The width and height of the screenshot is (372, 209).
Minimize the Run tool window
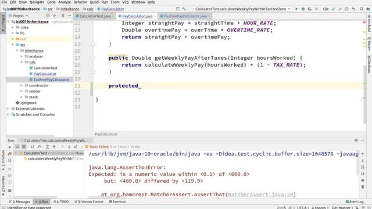pos(363,140)
